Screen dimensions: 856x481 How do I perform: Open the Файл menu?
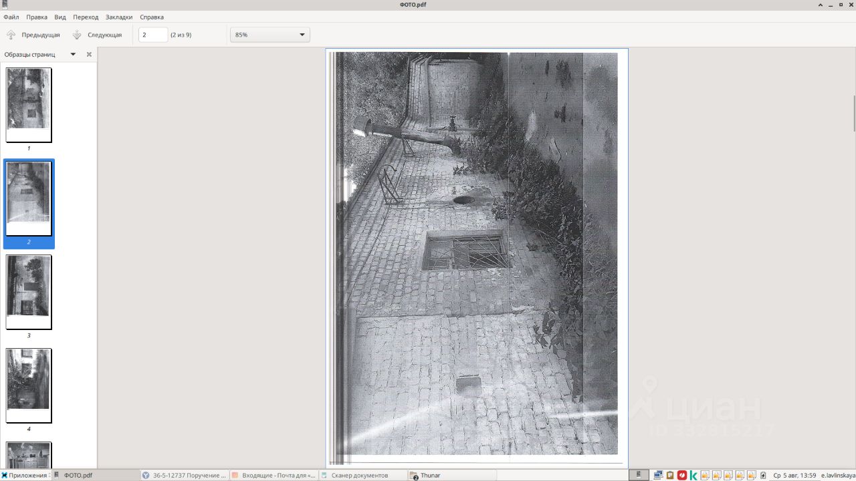[11, 17]
